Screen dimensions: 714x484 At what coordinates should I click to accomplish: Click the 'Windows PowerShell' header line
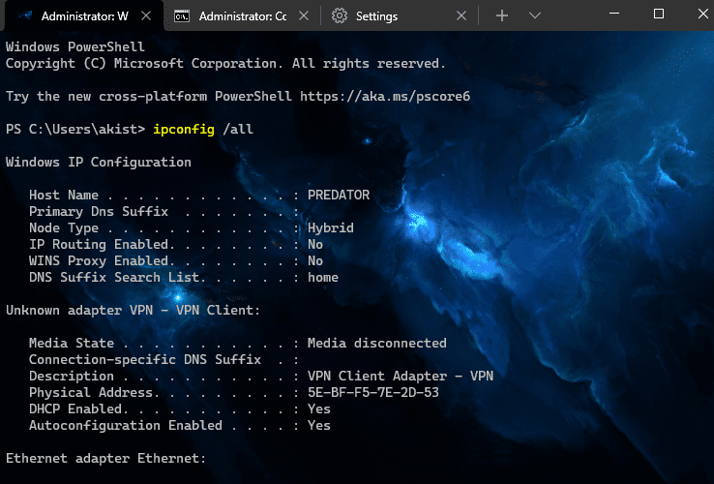[75, 46]
